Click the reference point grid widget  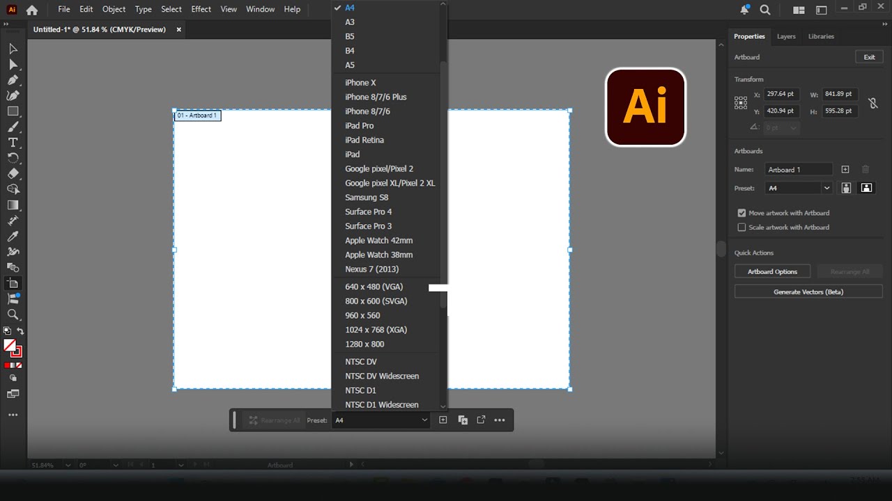(741, 103)
